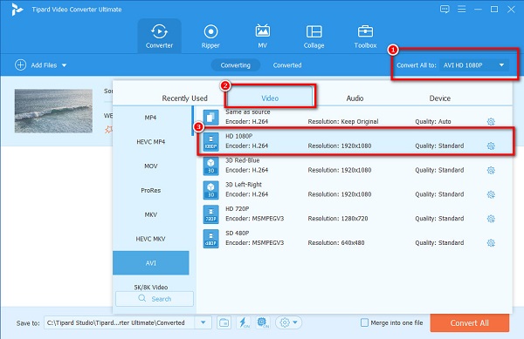524x339 pixels.
Task: Click the Save to path field
Action: (120, 322)
